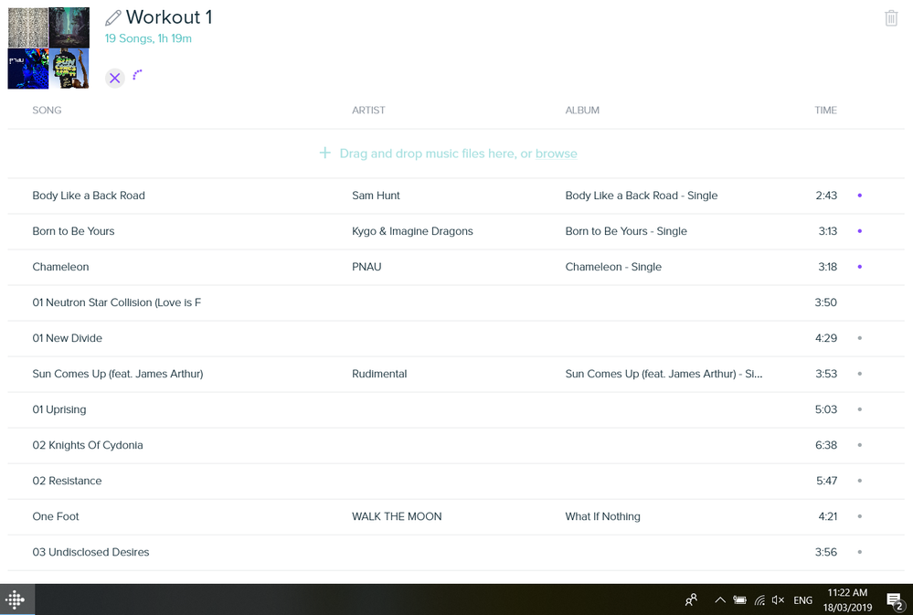Click grey dot on 01 New Divide row
The height and width of the screenshot is (615, 913).
pyautogui.click(x=859, y=338)
